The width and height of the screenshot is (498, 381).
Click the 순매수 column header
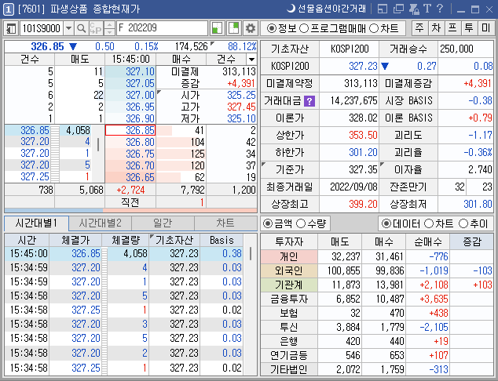pos(428,242)
